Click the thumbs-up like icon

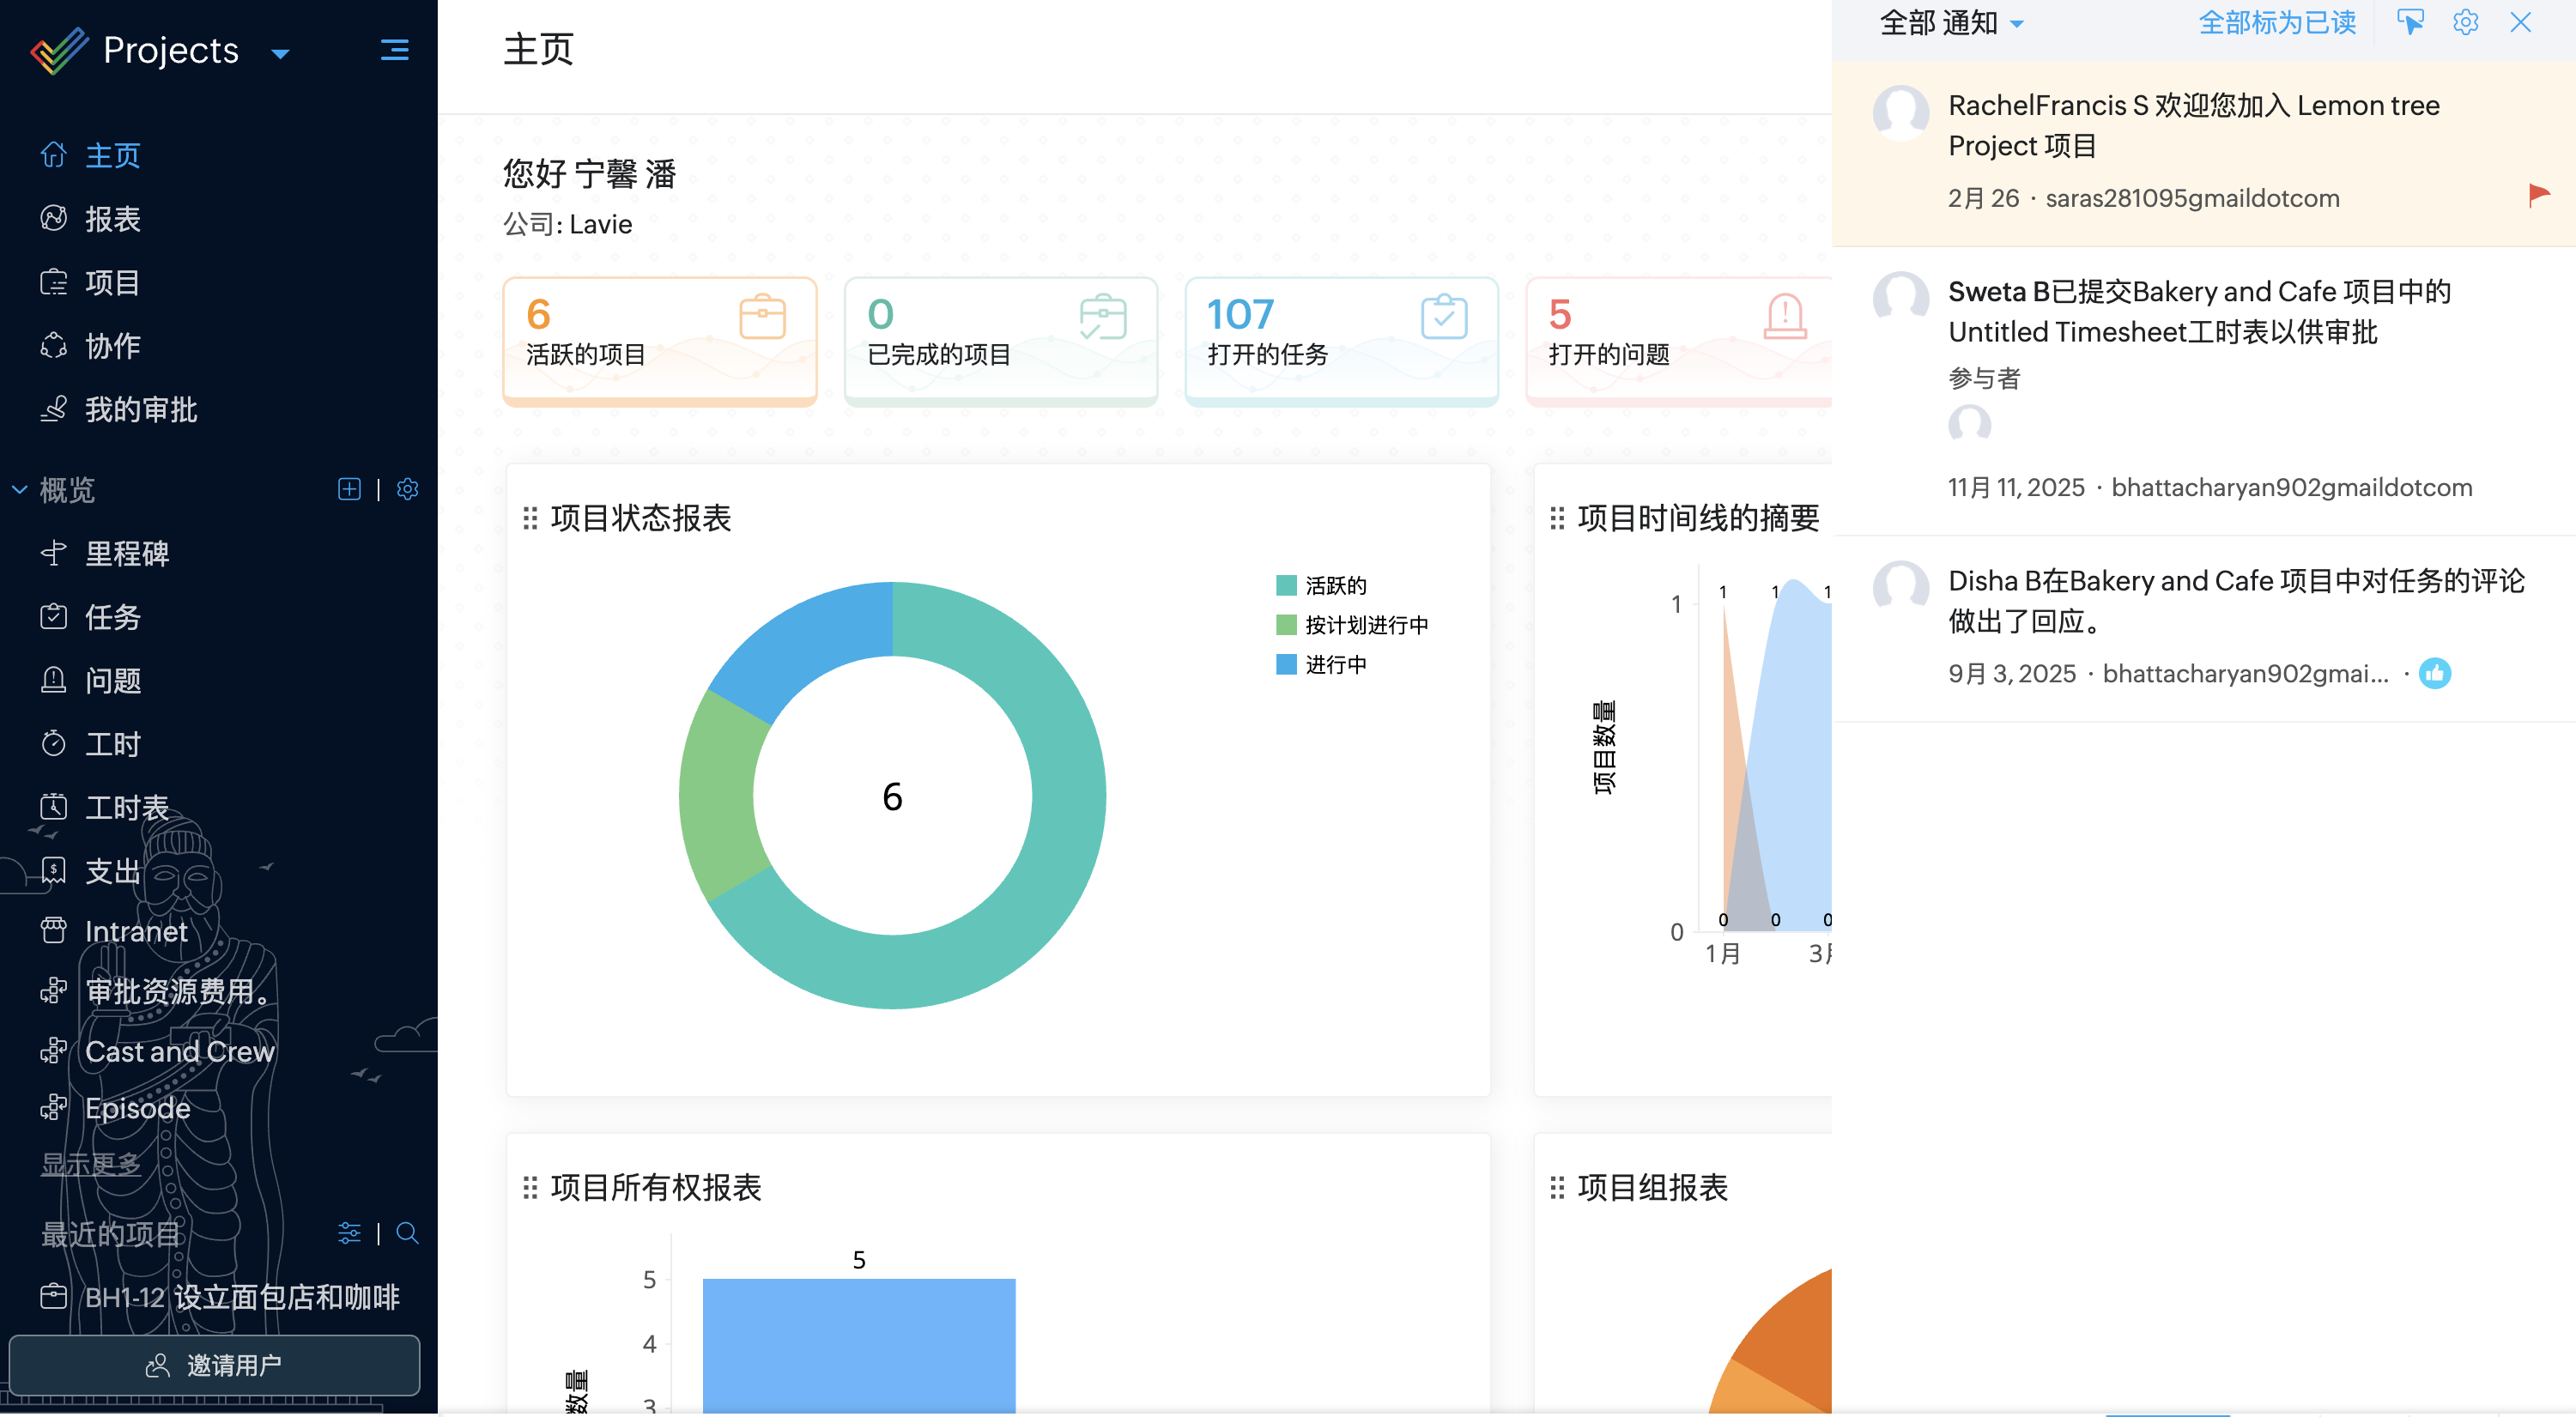point(2435,673)
